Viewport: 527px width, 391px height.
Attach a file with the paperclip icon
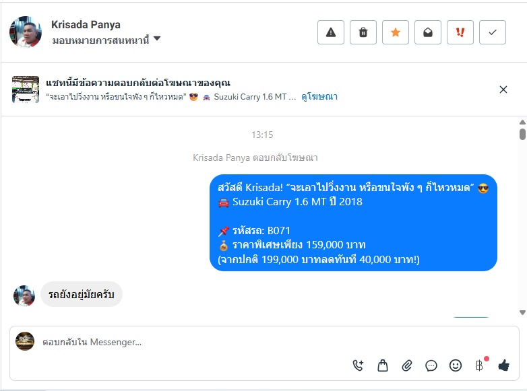point(407,365)
